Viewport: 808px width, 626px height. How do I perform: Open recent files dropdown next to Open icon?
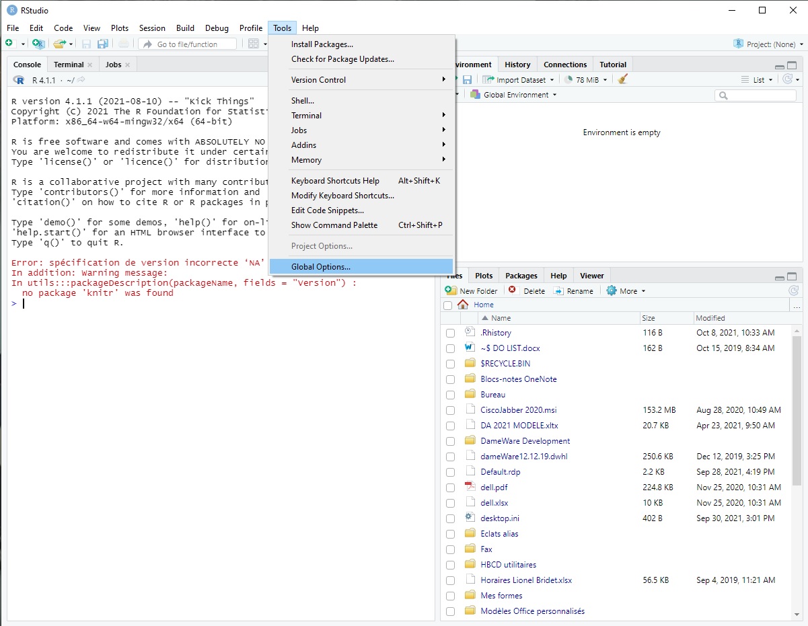(x=71, y=44)
